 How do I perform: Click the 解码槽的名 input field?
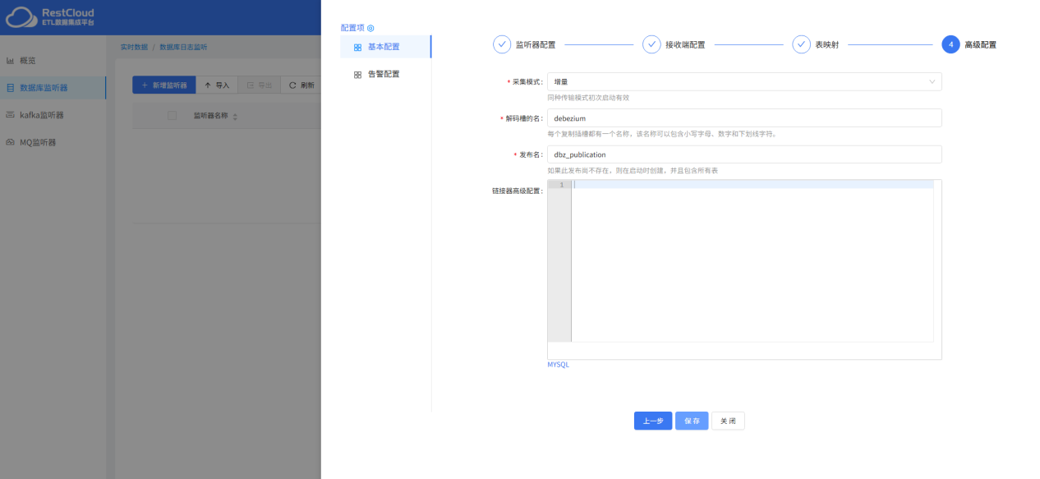[743, 118]
